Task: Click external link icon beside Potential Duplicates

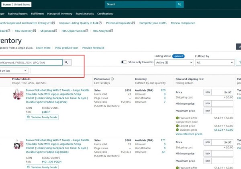Action: [x=134, y=23]
